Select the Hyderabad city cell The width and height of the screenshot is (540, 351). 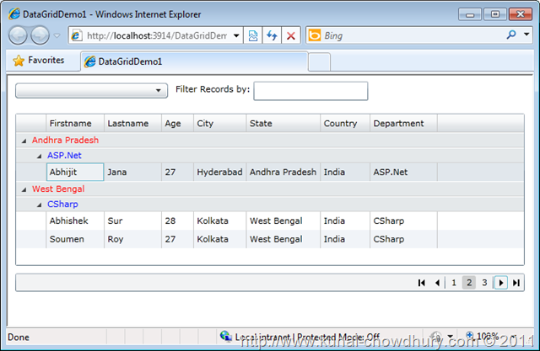[219, 172]
